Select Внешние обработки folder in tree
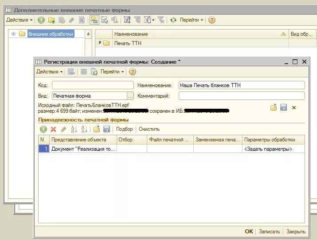Screen dimensions: 317x240 click(x=51, y=34)
